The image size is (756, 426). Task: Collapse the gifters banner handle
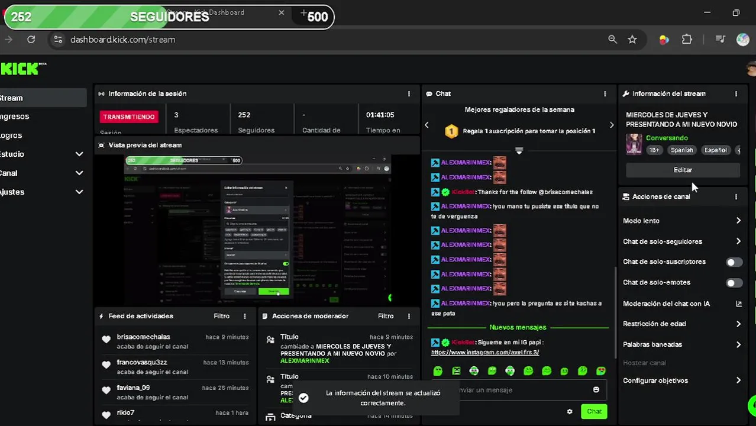[x=519, y=151]
